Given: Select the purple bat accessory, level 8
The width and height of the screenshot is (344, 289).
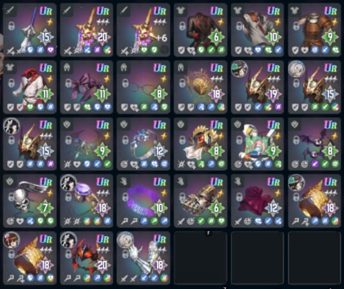Looking at the screenshot, I should point(315,144).
